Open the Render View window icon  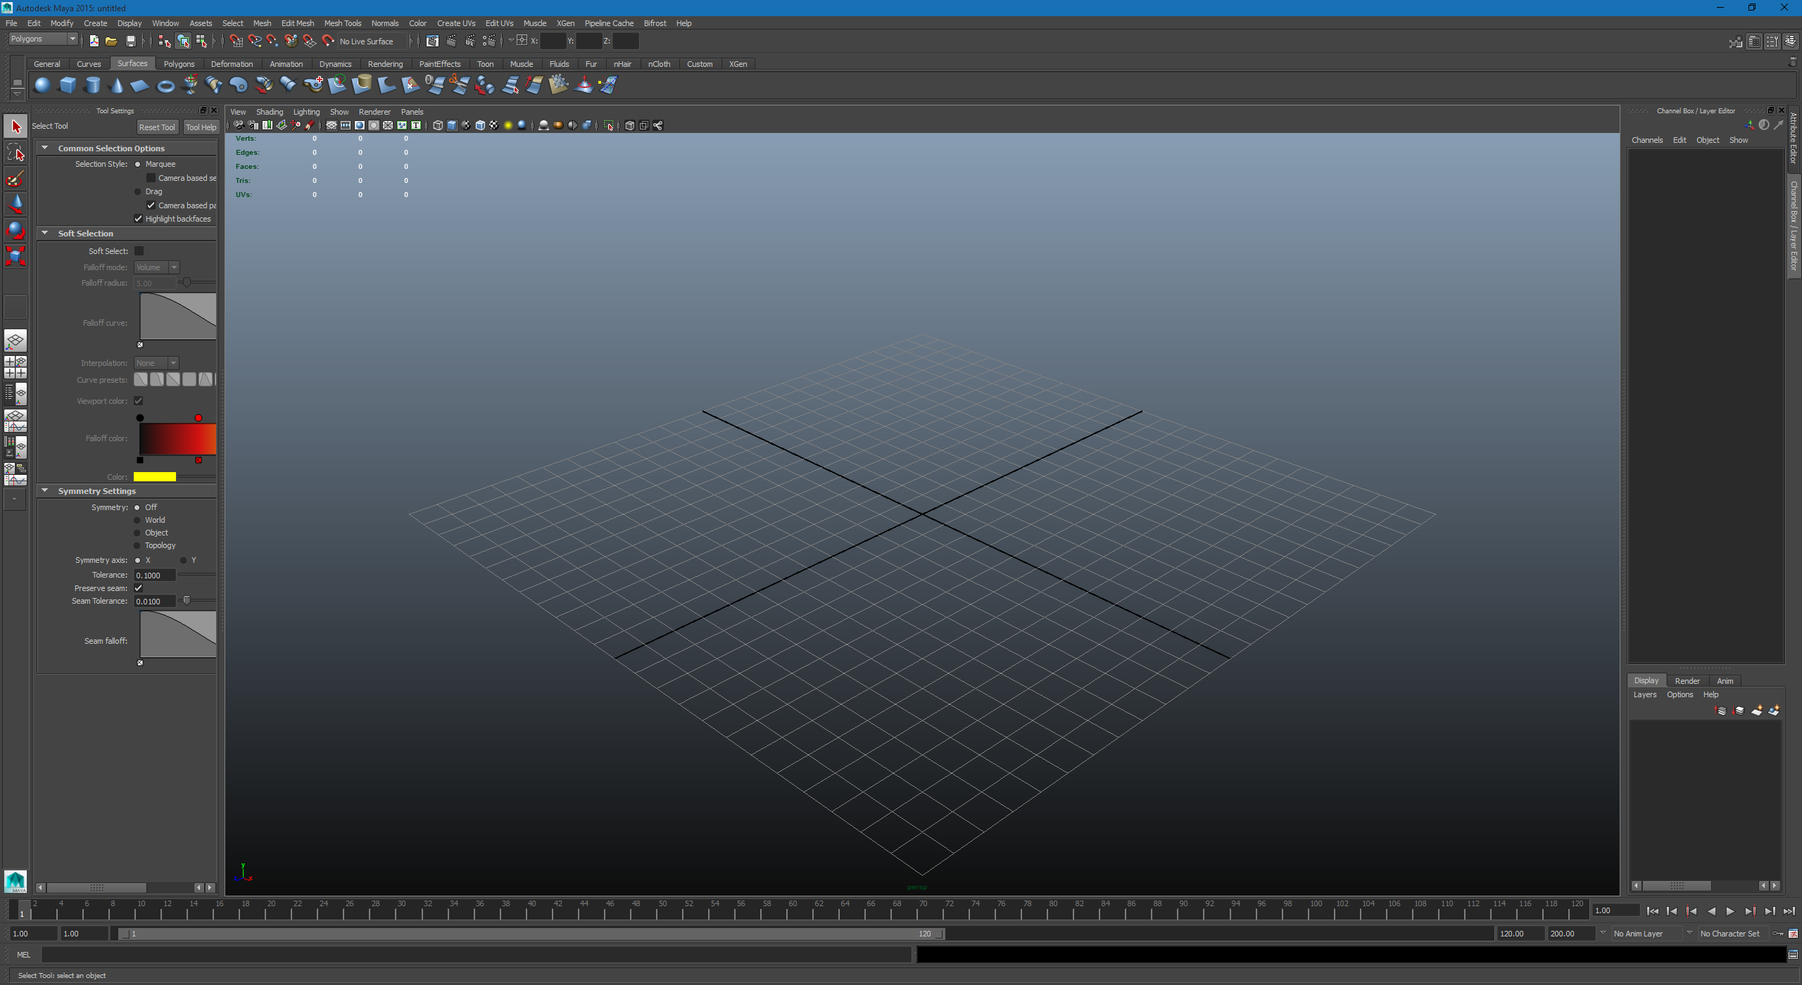[432, 41]
